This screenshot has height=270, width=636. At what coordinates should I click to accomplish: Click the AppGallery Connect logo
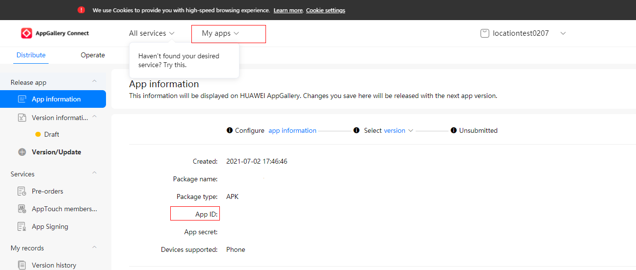(55, 33)
